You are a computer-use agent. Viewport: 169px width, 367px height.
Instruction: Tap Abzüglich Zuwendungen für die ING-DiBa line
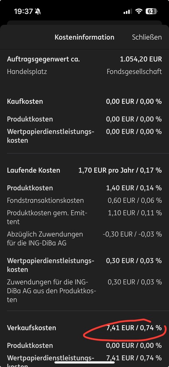(x=84, y=238)
